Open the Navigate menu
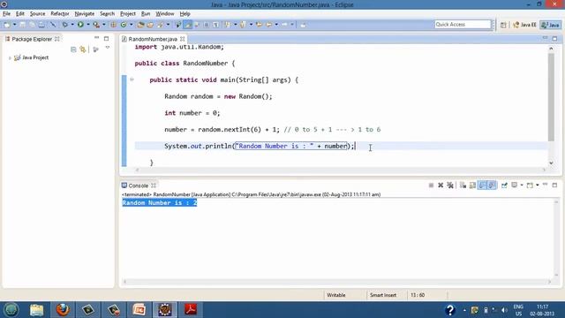The height and width of the screenshot is (318, 565). tap(85, 14)
